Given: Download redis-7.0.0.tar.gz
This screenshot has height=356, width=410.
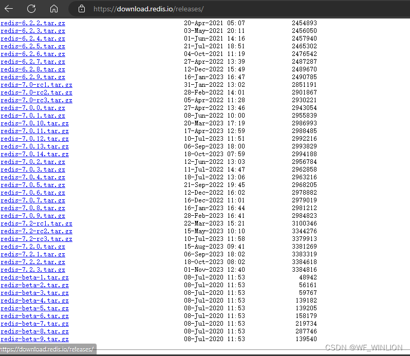Looking at the screenshot, I should 33,108.
